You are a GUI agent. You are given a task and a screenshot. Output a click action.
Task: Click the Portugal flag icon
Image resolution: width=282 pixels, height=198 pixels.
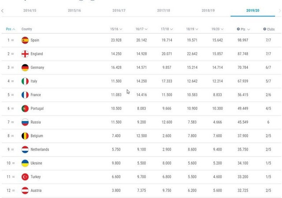[x=25, y=108]
